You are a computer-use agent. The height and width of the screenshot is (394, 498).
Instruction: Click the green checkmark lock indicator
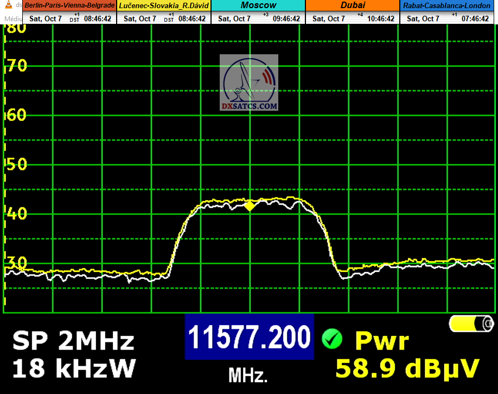[331, 340]
